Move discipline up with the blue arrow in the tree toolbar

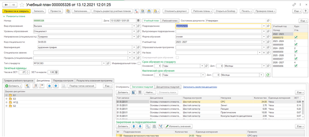(49, 86)
